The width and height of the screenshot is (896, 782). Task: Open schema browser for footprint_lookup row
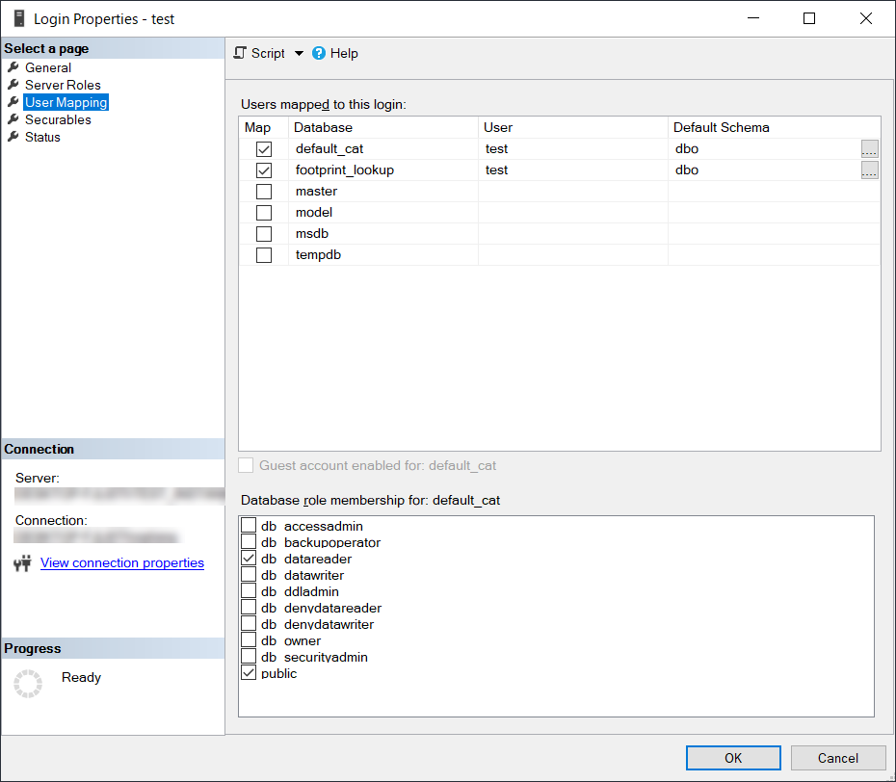coord(869,169)
